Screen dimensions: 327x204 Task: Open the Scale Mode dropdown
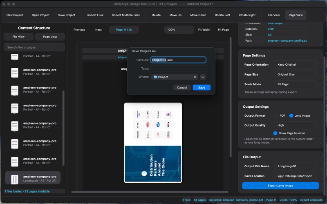point(295,84)
